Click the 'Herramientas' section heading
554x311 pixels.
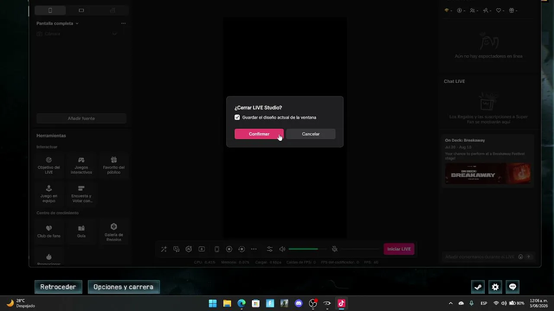pyautogui.click(x=51, y=136)
